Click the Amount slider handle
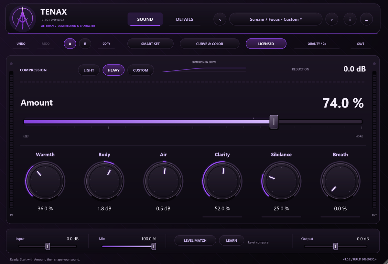388x264 pixels. (274, 122)
